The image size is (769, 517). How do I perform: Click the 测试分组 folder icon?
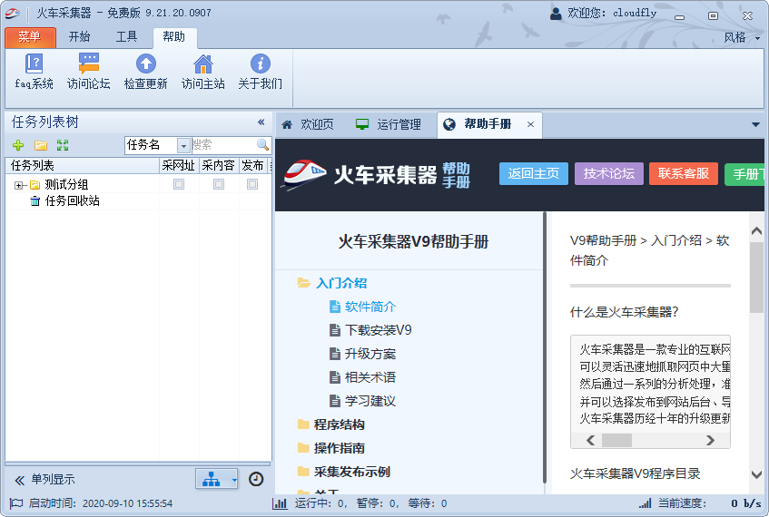point(35,185)
